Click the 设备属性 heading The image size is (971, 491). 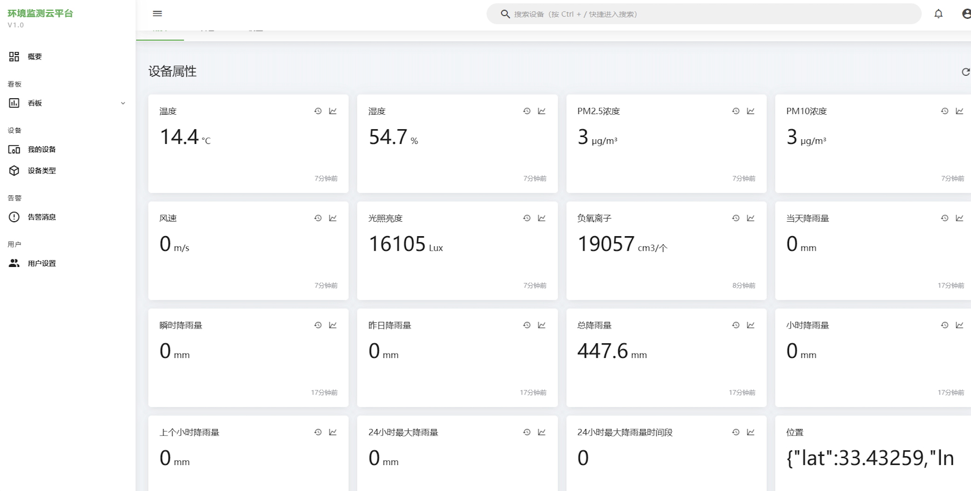coord(172,71)
